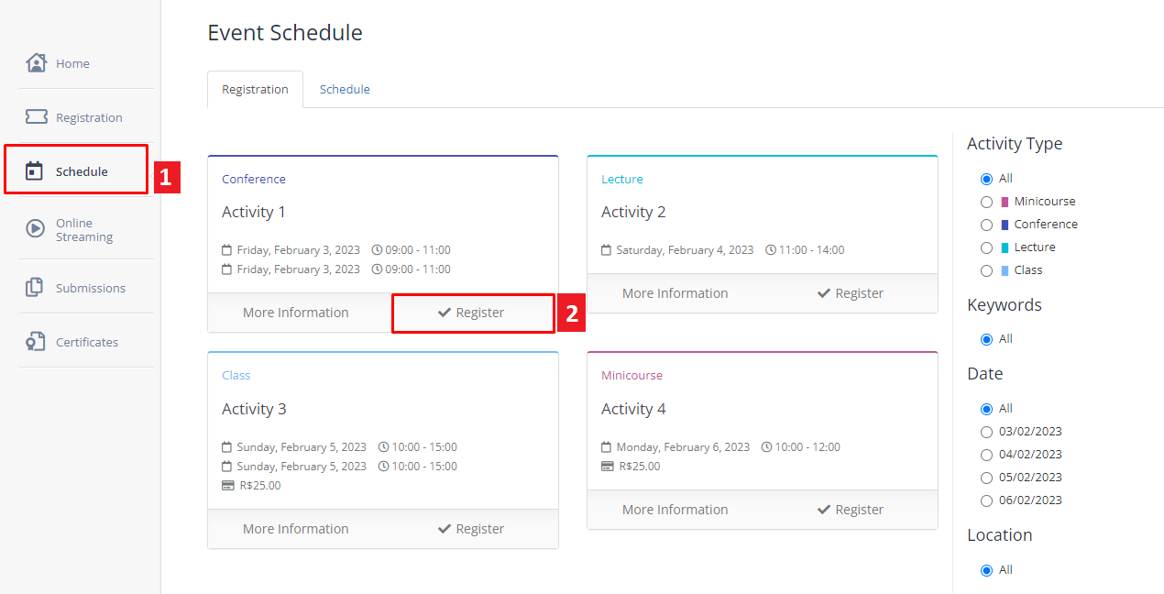
Task: Click the Home house icon in sidebar
Action: tap(36, 63)
